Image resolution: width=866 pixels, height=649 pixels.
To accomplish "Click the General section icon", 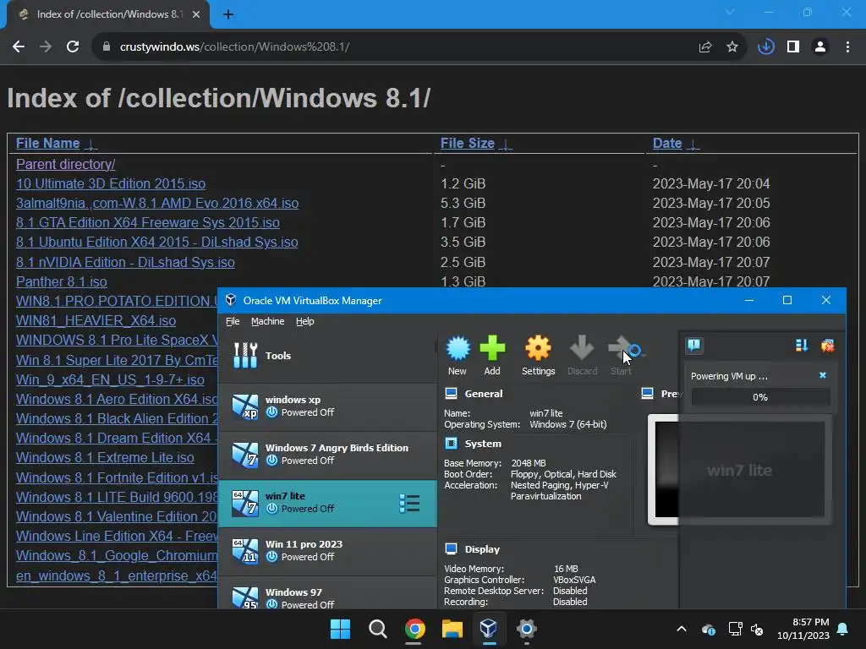I will (x=452, y=394).
